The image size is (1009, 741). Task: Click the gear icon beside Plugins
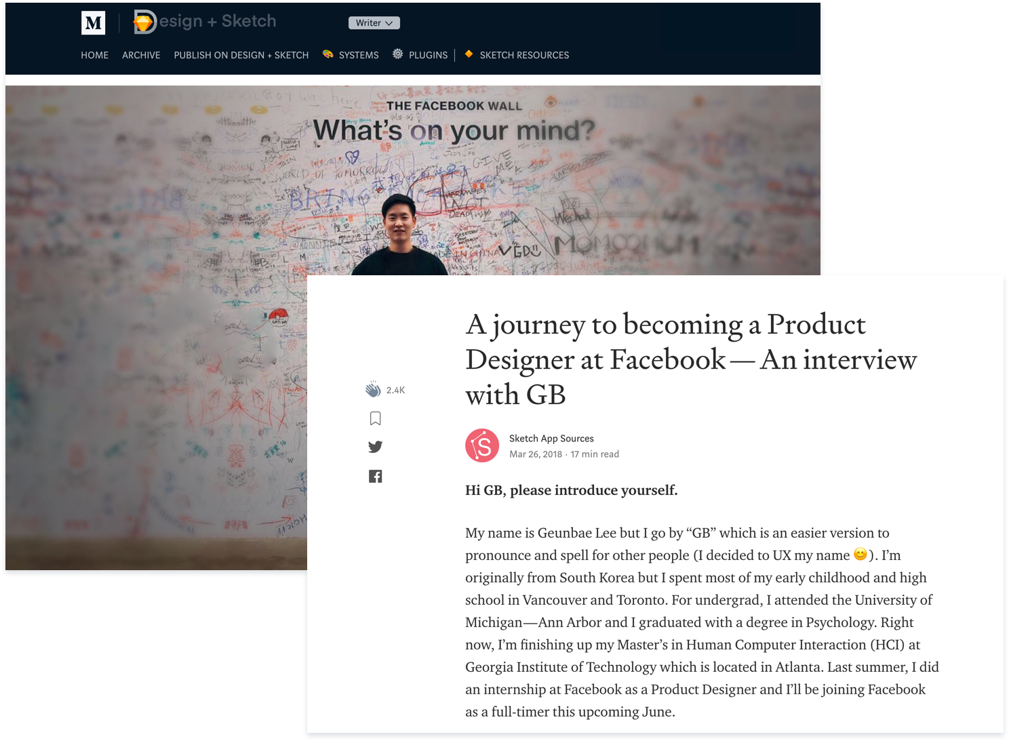[x=397, y=54]
